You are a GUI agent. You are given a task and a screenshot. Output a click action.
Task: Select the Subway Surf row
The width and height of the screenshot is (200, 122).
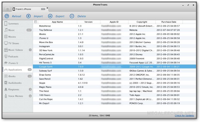pos(114,71)
